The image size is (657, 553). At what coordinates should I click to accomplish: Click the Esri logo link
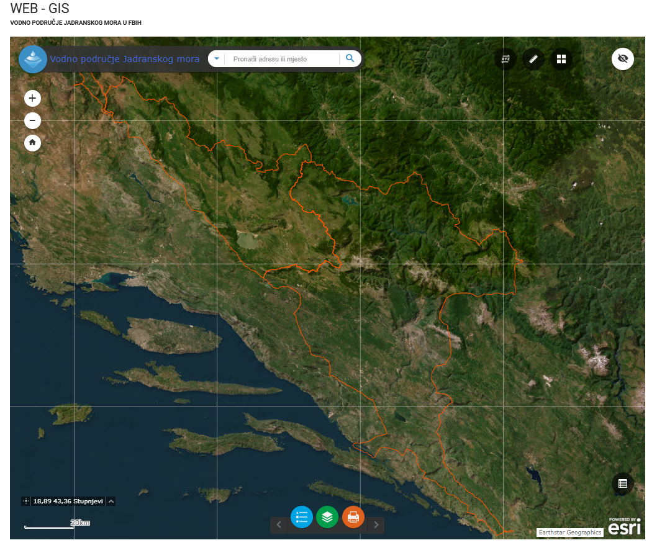(625, 526)
